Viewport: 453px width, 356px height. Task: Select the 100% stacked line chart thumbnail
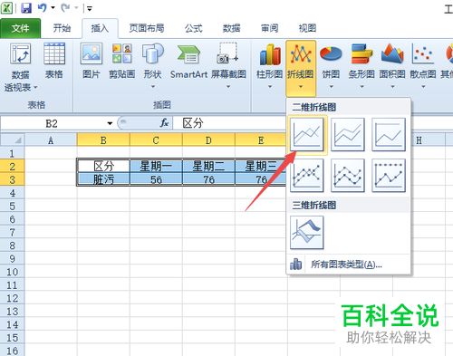click(389, 134)
